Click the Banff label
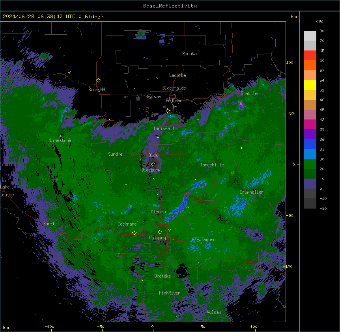Image resolution: width=340 pixels, height=332 pixels. [49, 224]
